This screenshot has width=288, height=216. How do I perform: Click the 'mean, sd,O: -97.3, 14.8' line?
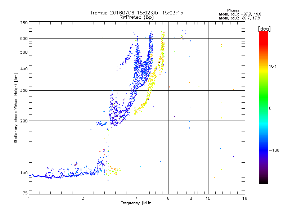coord(240,14)
